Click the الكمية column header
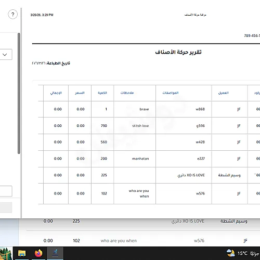260x260 pixels. 102,93
